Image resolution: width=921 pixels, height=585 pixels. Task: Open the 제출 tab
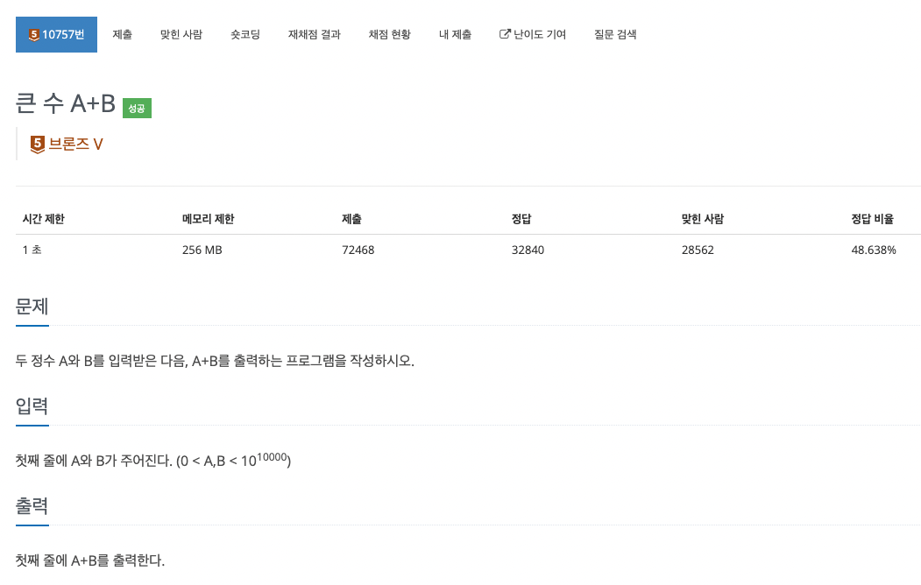pyautogui.click(x=122, y=35)
